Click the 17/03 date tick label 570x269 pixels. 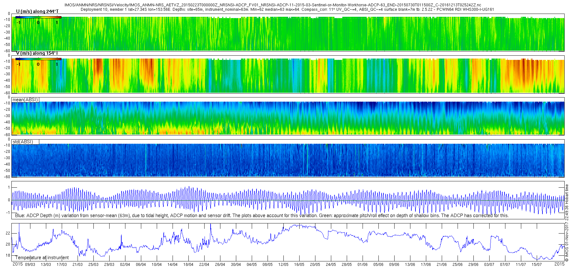point(62,265)
